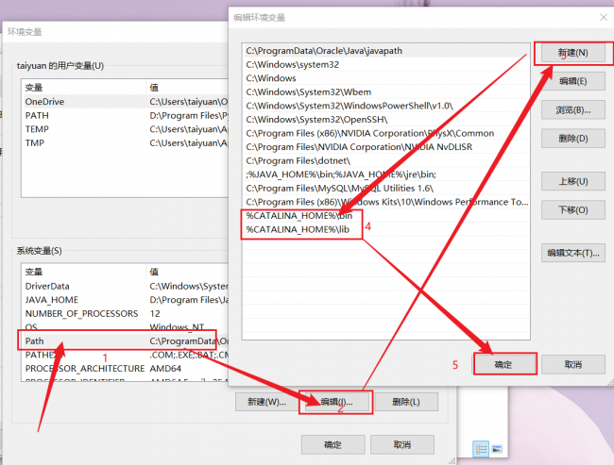The image size is (614, 465).
Task: Select PROCESSOR_ARCHITECTURE system variable row
Action: point(126,369)
